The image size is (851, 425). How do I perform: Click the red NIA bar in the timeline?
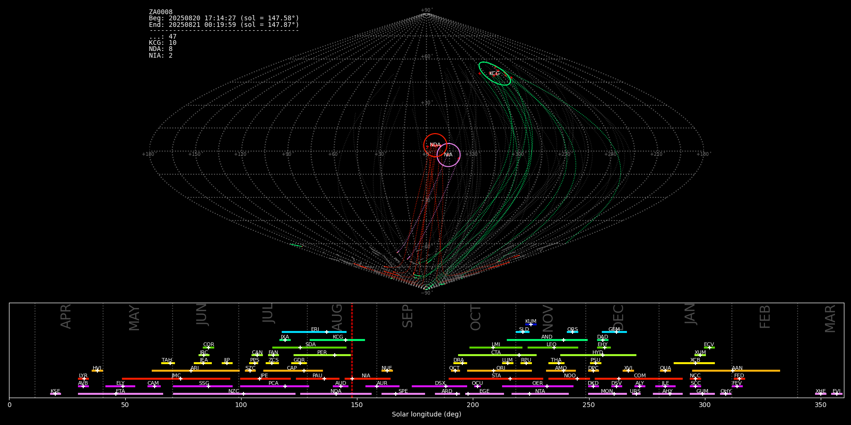[x=367, y=379]
